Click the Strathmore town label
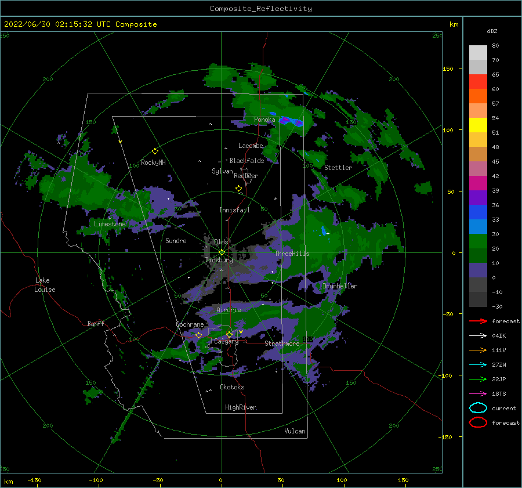Screen dimensions: 522x488 point(282,344)
